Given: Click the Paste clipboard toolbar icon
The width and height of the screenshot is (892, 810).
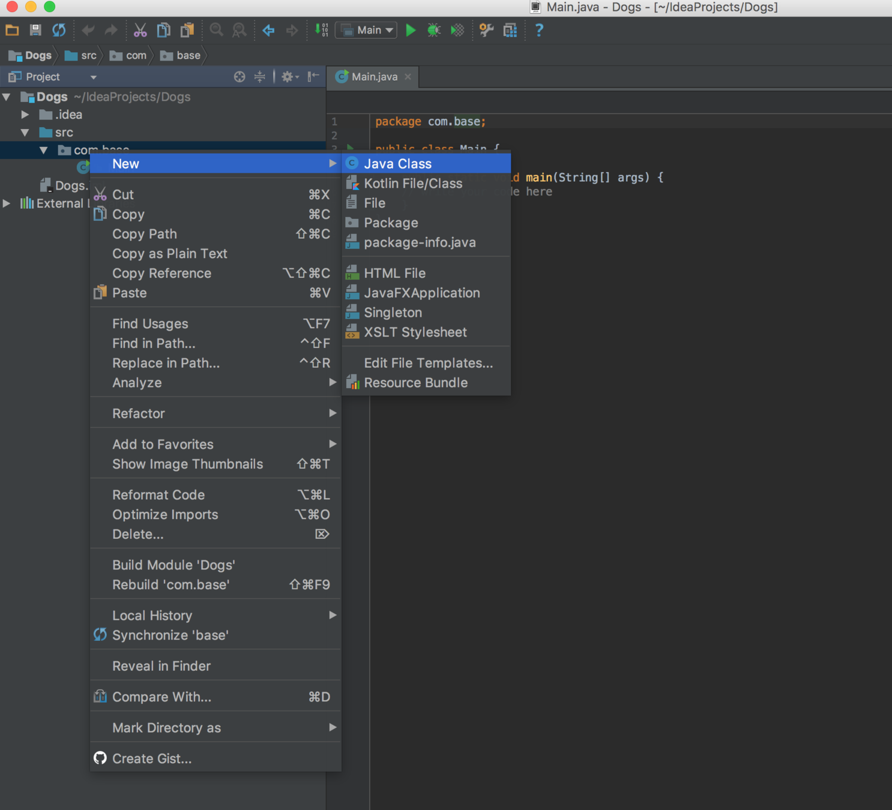Looking at the screenshot, I should coord(187,30).
